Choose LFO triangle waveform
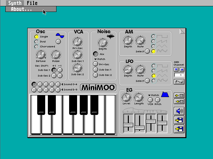The image size is (213, 159). 154,76
